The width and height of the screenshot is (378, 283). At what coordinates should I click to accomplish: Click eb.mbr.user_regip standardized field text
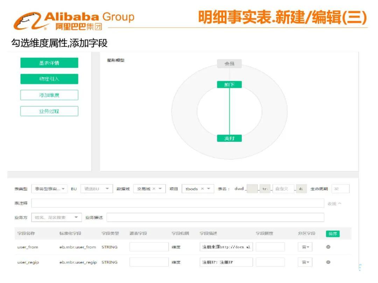(x=78, y=262)
